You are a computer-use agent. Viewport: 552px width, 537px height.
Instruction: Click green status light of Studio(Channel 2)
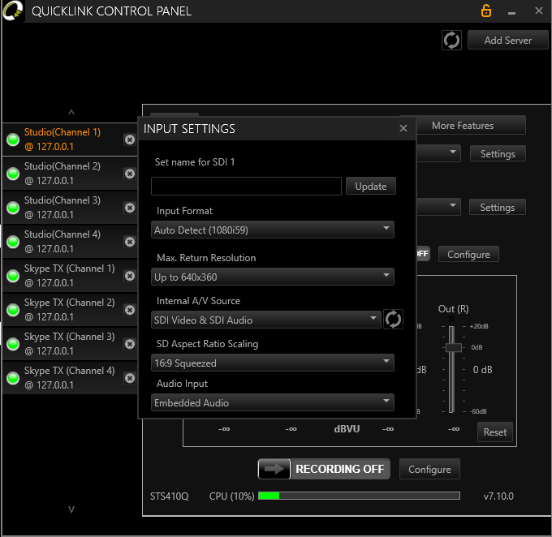(x=13, y=174)
